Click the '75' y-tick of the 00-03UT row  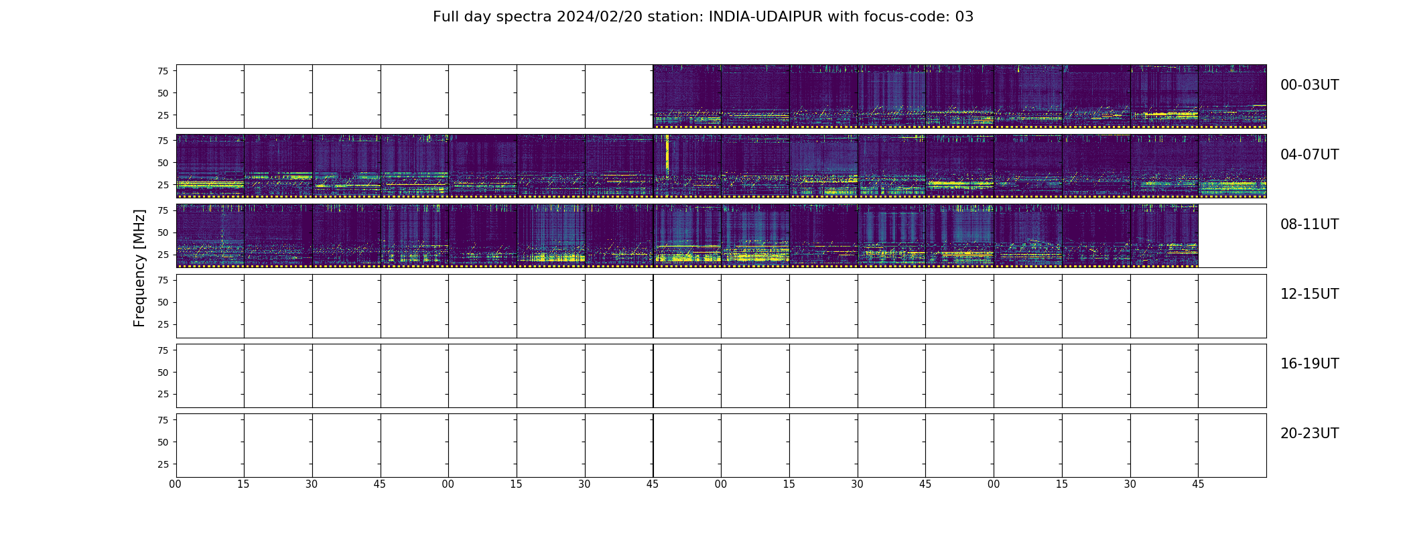tap(163, 71)
